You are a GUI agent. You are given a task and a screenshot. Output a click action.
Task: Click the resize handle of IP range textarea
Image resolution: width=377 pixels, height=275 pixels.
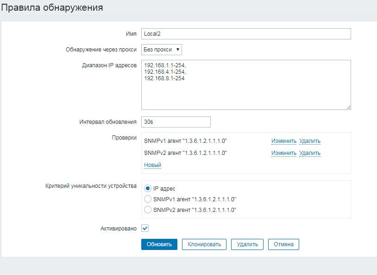348,107
